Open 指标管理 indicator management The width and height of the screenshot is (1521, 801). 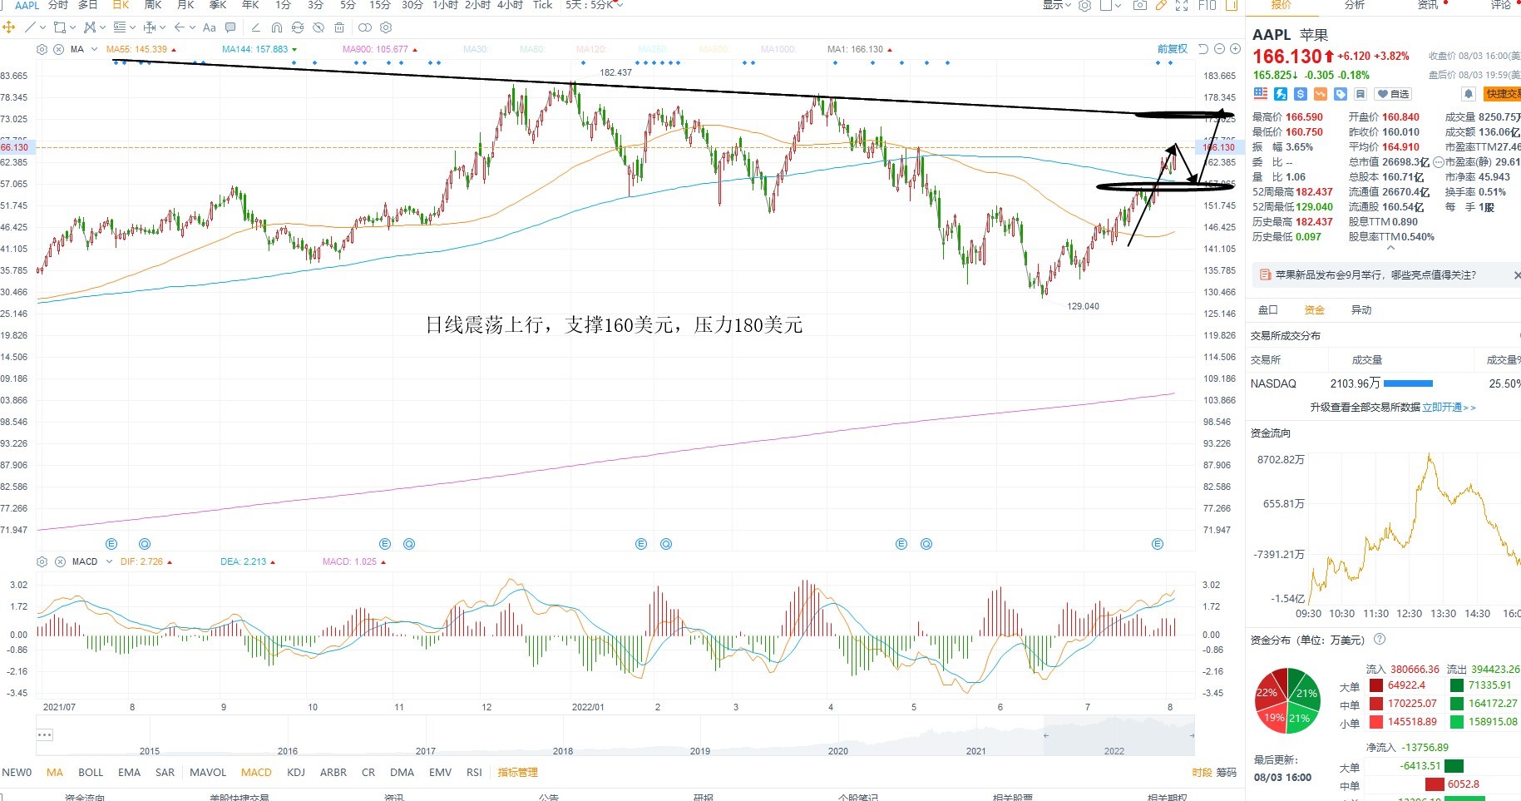click(x=517, y=773)
